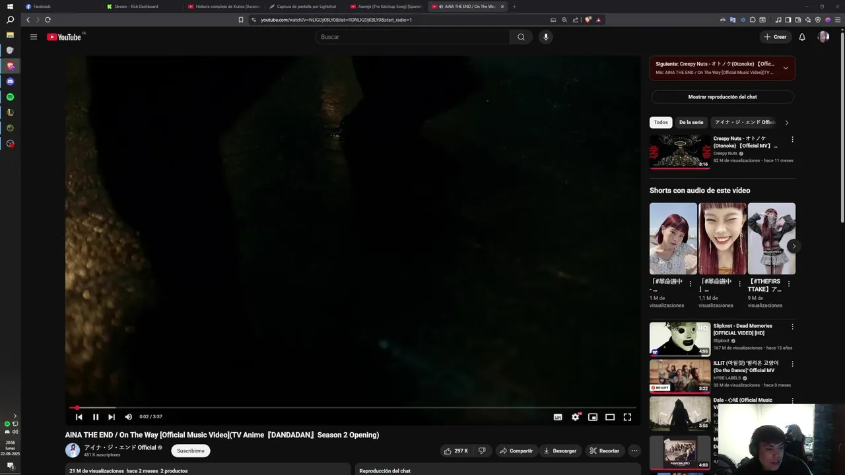Open Brave Rewards triangle icon

tap(598, 20)
